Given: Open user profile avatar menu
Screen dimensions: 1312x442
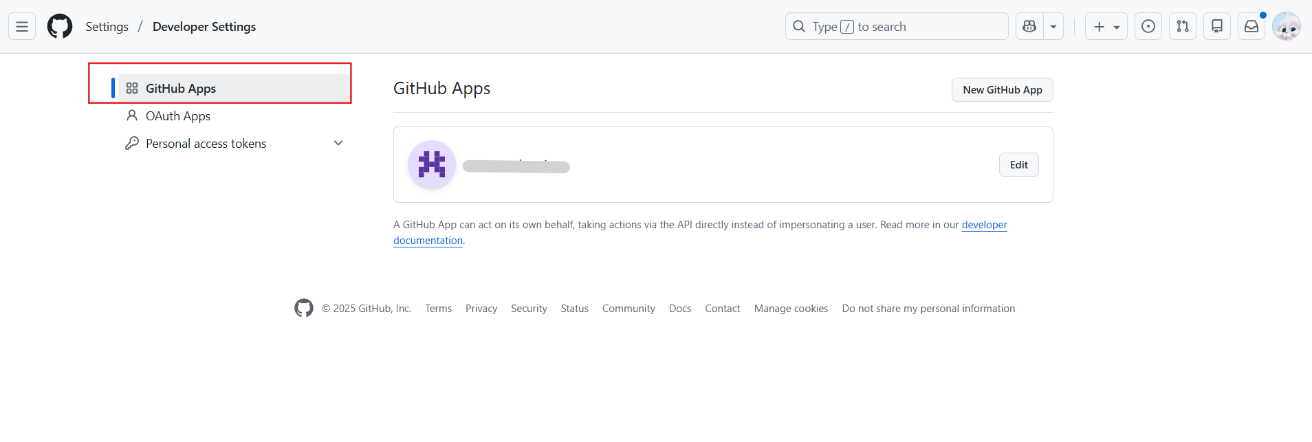Looking at the screenshot, I should 1287,27.
